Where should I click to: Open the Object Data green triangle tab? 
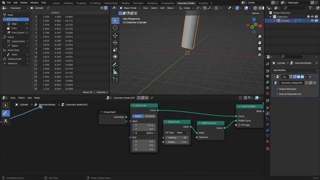coord(267,135)
